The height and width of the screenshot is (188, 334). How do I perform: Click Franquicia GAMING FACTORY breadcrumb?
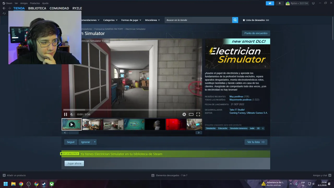[x=109, y=29]
